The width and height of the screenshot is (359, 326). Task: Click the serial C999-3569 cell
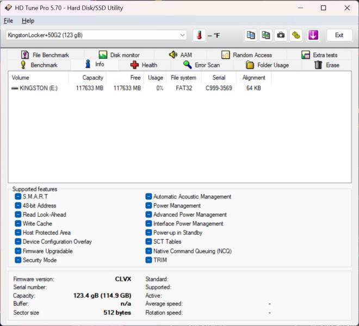(219, 88)
